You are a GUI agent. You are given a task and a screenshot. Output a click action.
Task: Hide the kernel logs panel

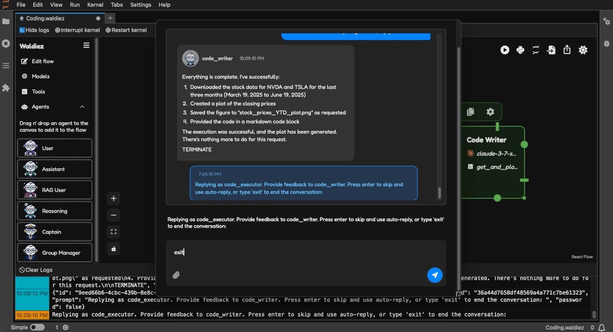click(34, 30)
